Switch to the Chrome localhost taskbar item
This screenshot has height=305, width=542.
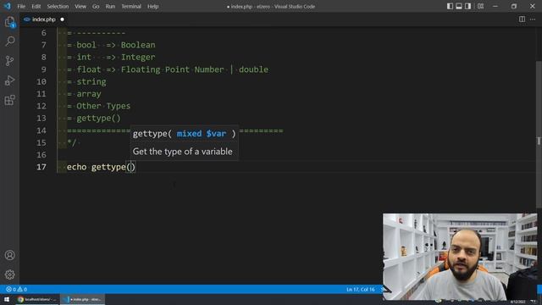point(36,299)
